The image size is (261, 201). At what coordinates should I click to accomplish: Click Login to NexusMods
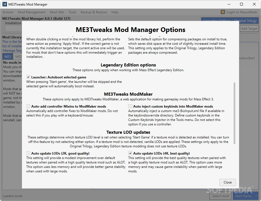pyautogui.click(x=242, y=12)
